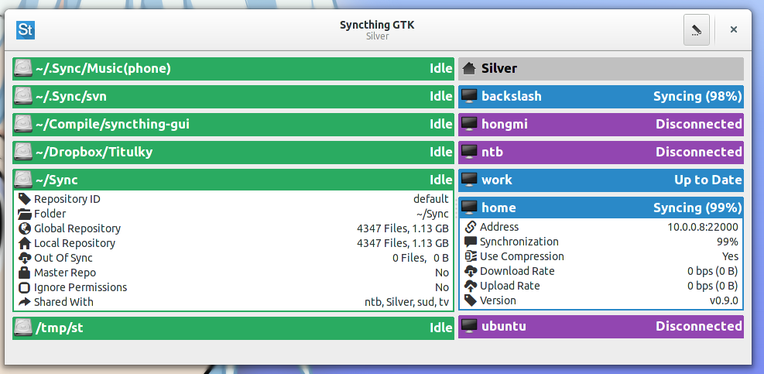Expand the ~/Compile/syncthing-gui folder
Viewport: 764px width, 374px height.
click(232, 125)
